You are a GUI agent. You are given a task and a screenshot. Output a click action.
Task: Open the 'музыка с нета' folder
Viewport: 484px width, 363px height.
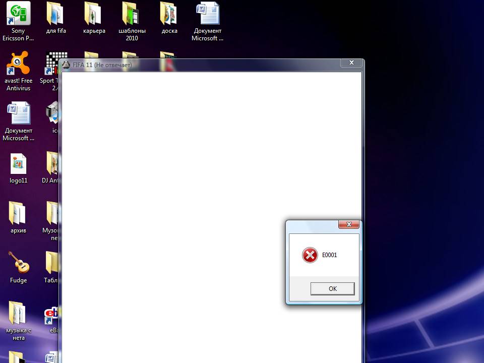pos(18,321)
